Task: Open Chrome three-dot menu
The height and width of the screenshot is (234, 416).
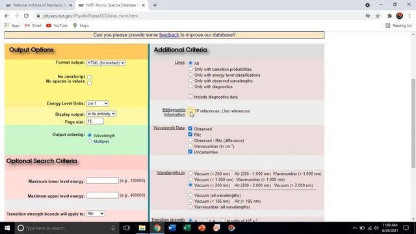Action: [x=409, y=16]
